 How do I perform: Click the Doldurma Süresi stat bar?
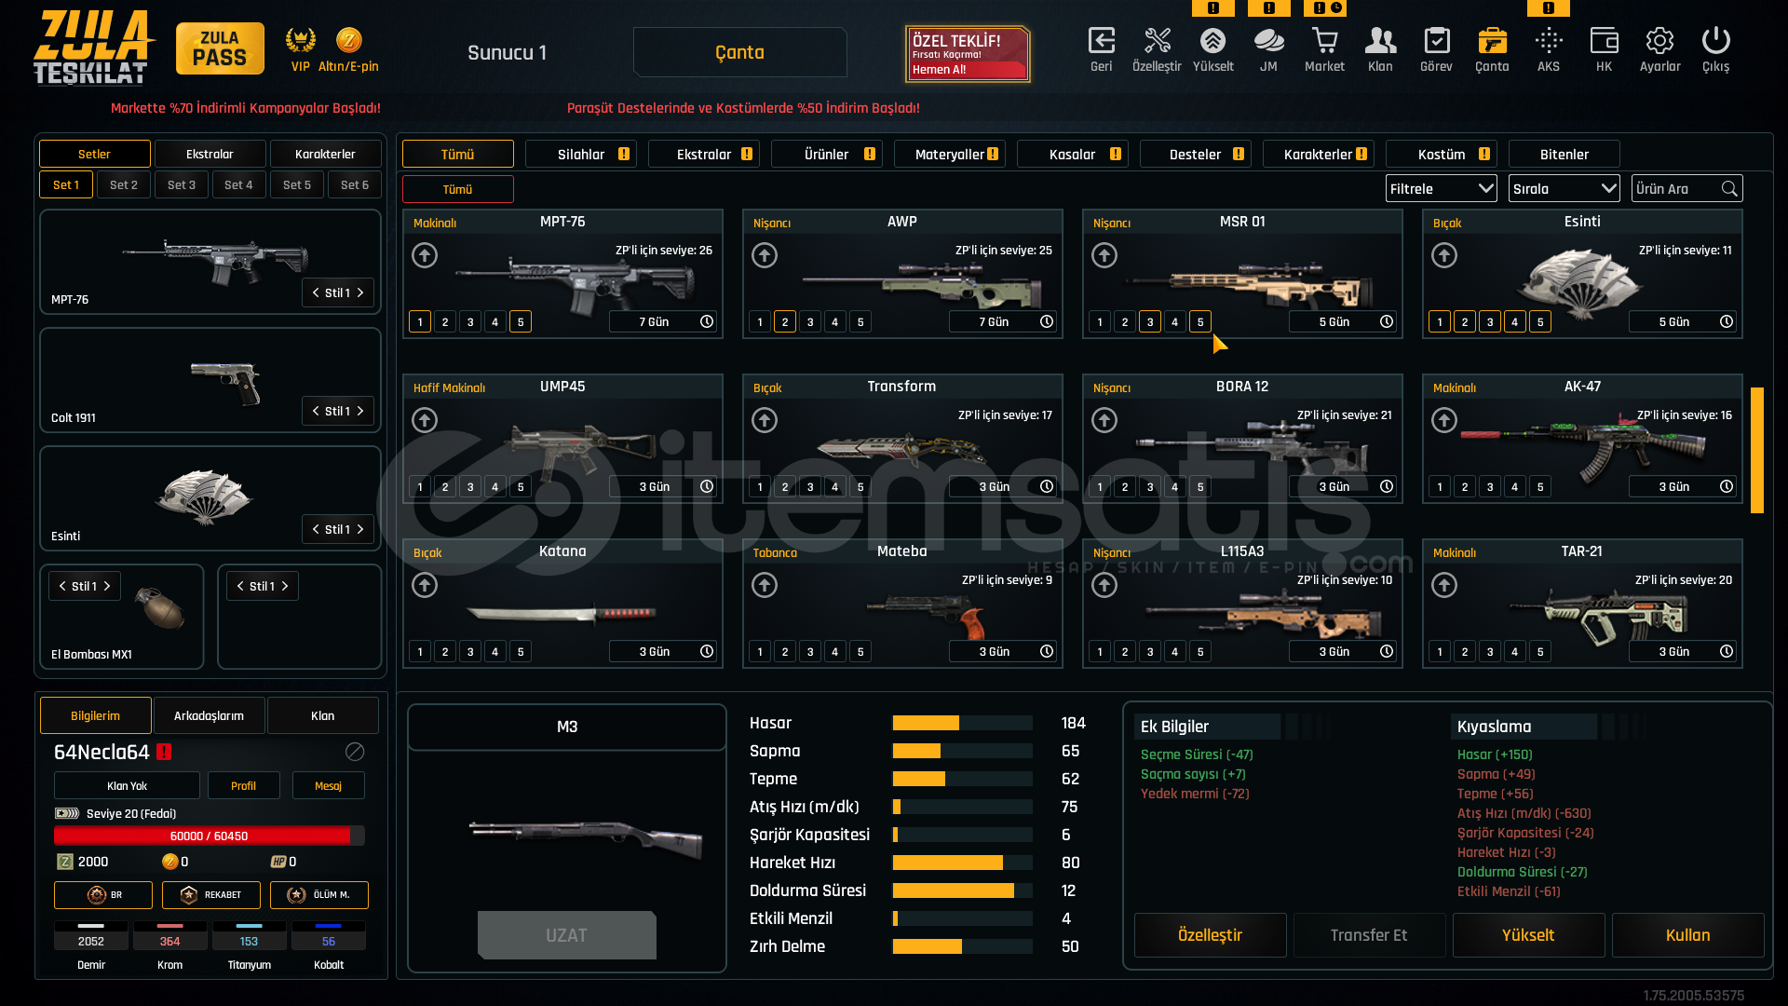click(x=962, y=890)
